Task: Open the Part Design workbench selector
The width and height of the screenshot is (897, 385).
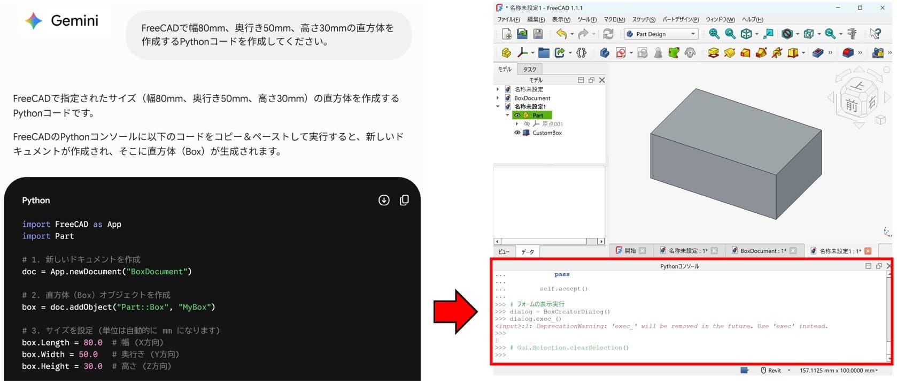Action: (661, 34)
